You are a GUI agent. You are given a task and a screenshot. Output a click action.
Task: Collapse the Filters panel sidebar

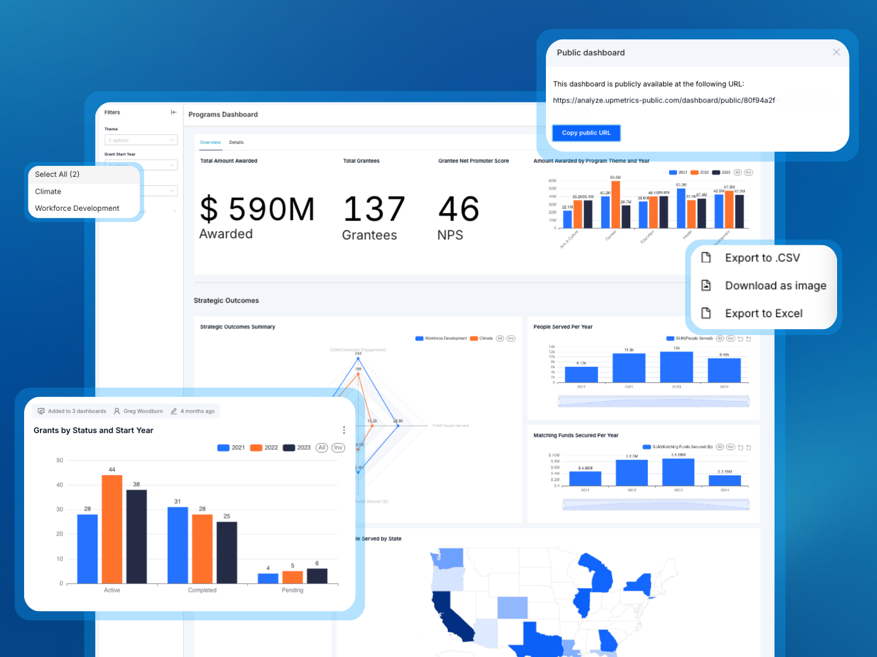pyautogui.click(x=173, y=112)
